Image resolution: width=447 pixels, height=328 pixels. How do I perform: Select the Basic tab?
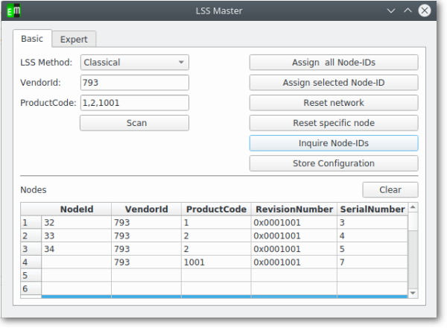[x=32, y=39]
